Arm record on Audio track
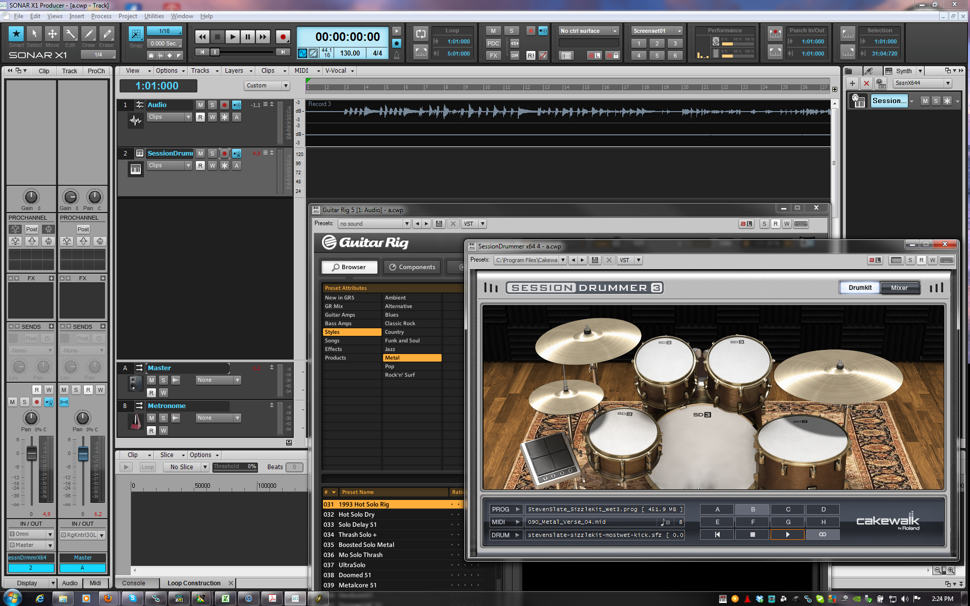Image resolution: width=970 pixels, height=606 pixels. pos(225,105)
